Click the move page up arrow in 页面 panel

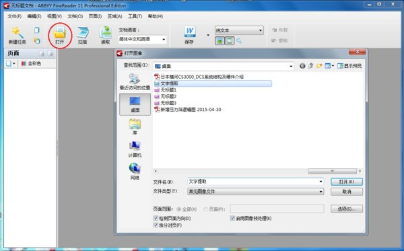coord(42,54)
